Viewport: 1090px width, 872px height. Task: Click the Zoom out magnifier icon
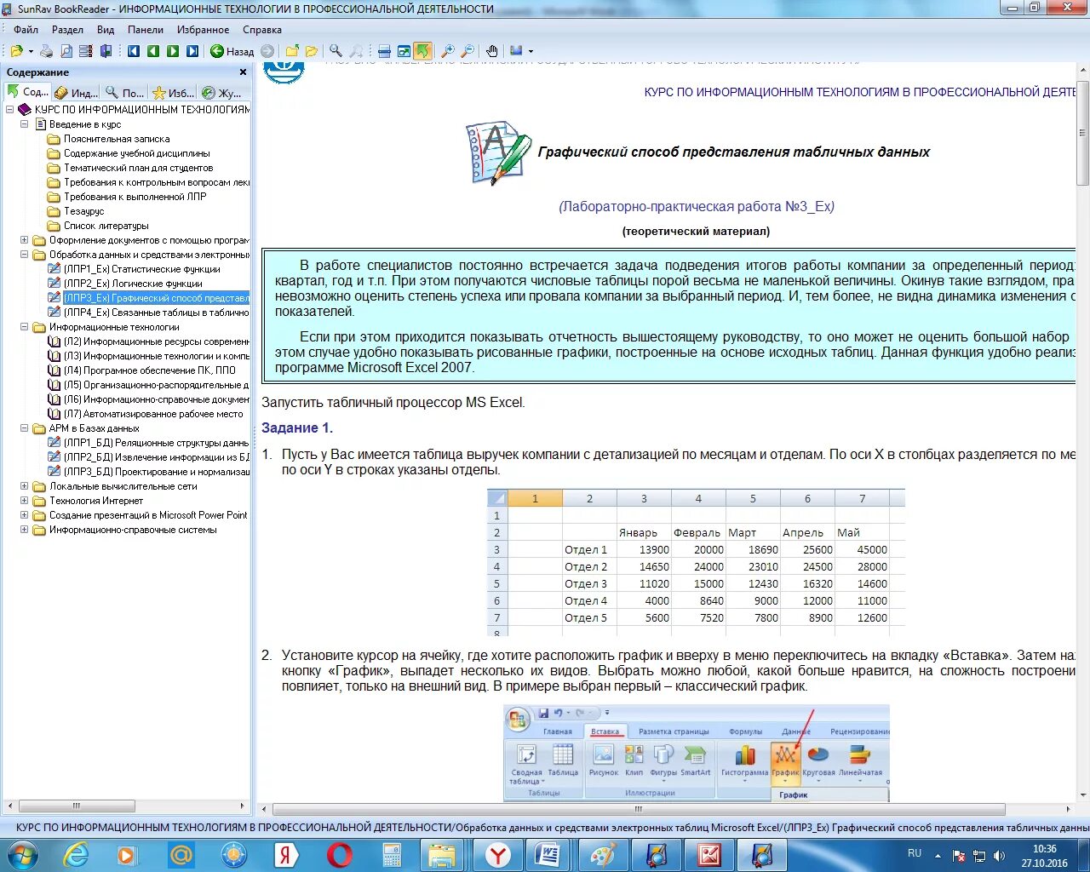click(x=468, y=51)
